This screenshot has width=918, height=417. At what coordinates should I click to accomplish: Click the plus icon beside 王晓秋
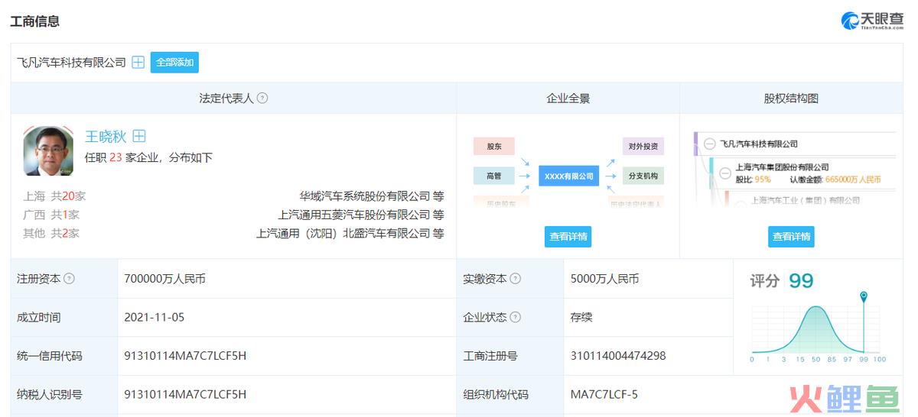coord(139,136)
